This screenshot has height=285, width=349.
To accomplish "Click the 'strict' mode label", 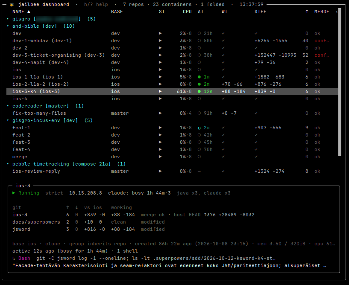I will pyautogui.click(x=54, y=193).
